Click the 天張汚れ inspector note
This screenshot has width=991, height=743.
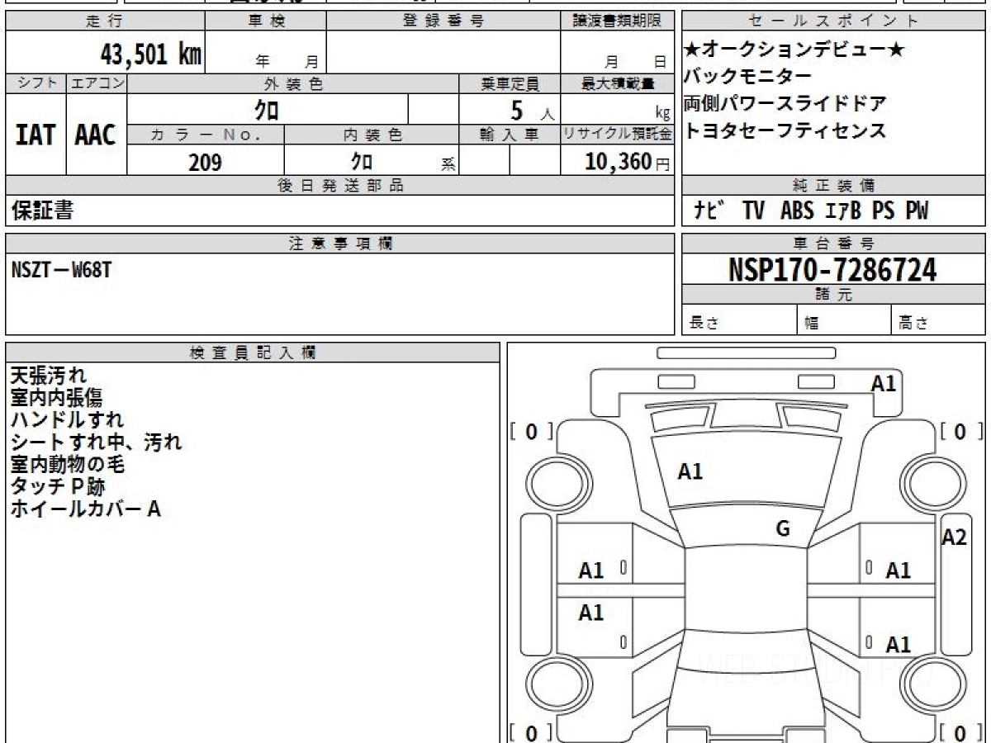(x=48, y=376)
